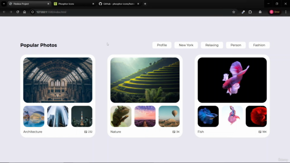The width and height of the screenshot is (290, 163).
Task: Select the Relaxing tag button
Action: (x=212, y=45)
